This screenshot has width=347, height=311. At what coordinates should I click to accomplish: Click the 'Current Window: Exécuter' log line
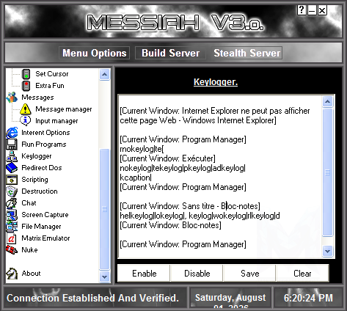(x=167, y=158)
